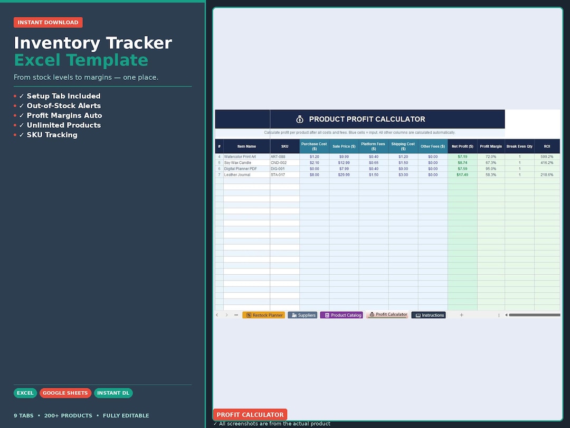
Task: Click the 599.2% ROI cell
Action: point(547,157)
